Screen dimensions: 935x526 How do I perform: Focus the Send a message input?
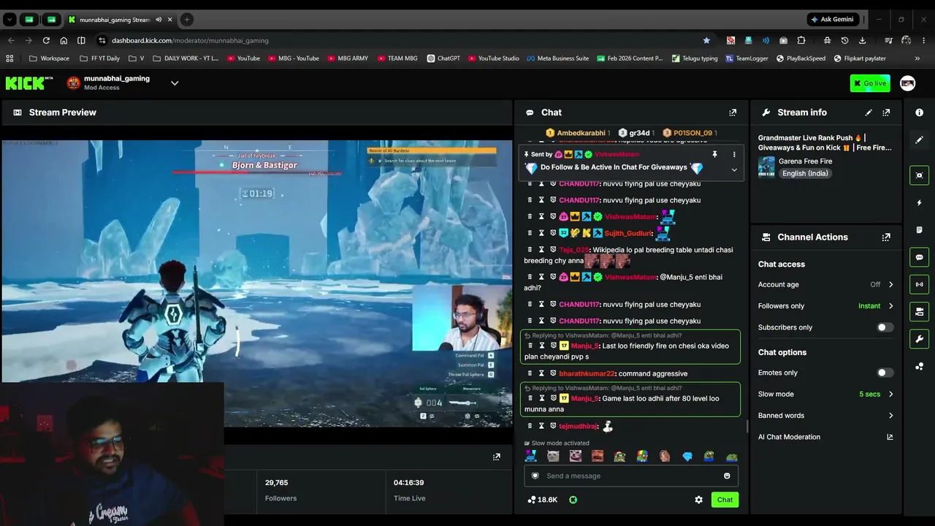click(631, 476)
